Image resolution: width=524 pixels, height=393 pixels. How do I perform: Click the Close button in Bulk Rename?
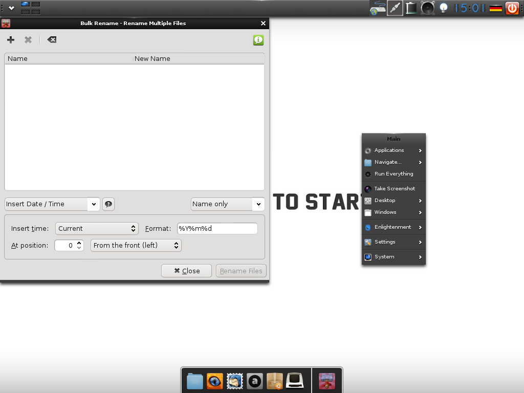[x=186, y=271]
